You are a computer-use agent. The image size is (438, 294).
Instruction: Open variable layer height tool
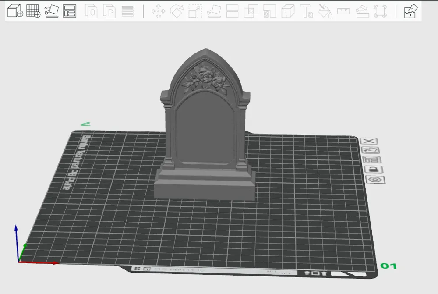coord(127,11)
